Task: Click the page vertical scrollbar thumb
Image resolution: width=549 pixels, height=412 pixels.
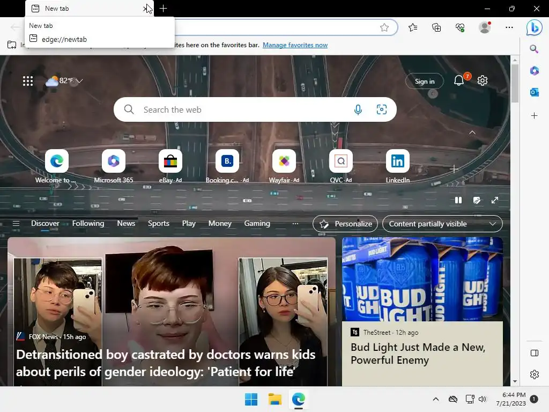Action: [x=515, y=84]
